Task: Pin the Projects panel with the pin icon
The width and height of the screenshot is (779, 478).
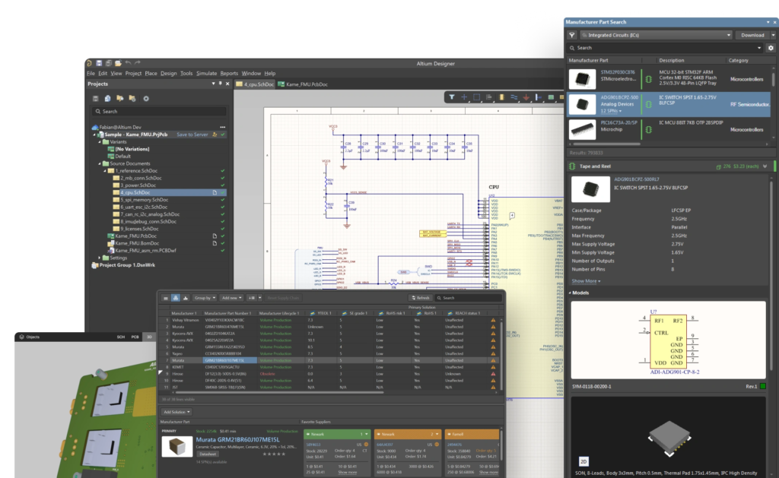Action: point(220,84)
